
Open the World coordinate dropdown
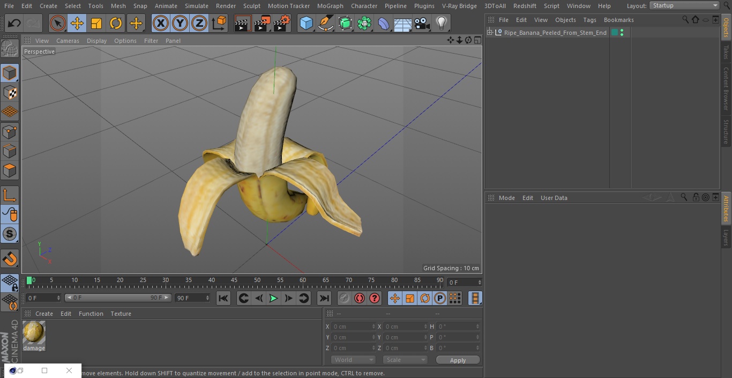coord(353,360)
